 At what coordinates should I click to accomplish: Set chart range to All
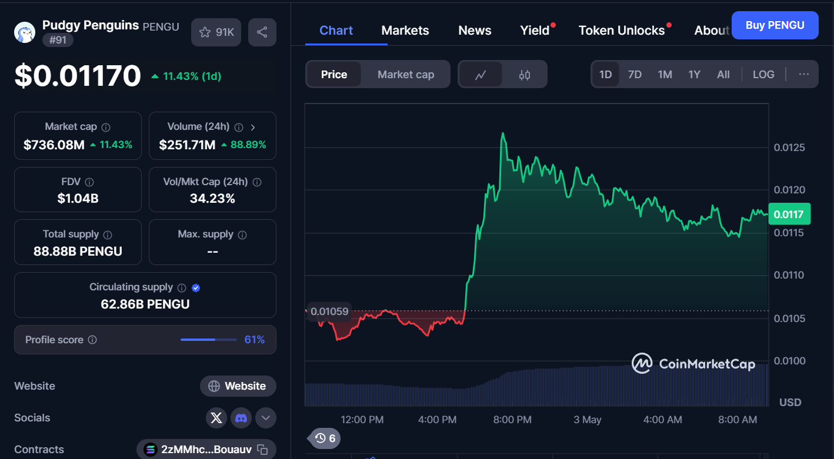[x=723, y=74]
